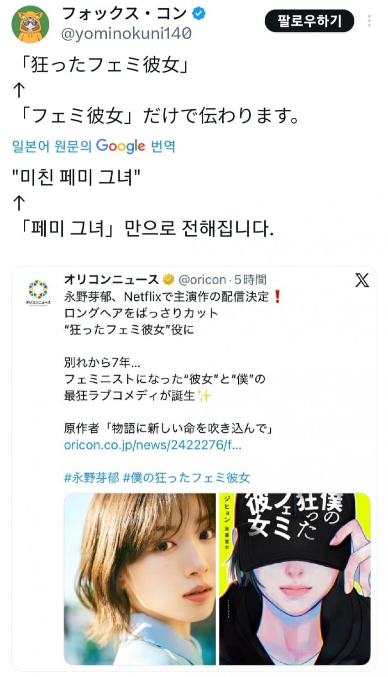The height and width of the screenshot is (677, 388).
Task: Open the actress photo on the left
Action: click(x=140, y=579)
